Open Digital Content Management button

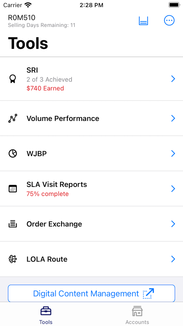click(92, 294)
